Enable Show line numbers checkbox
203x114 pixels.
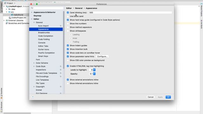point(68,23)
